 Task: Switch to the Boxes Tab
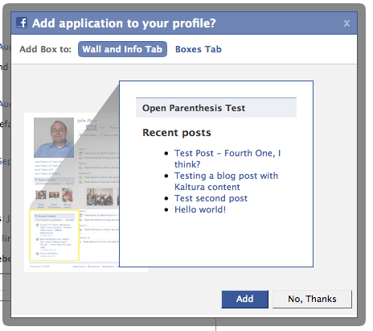coord(199,49)
